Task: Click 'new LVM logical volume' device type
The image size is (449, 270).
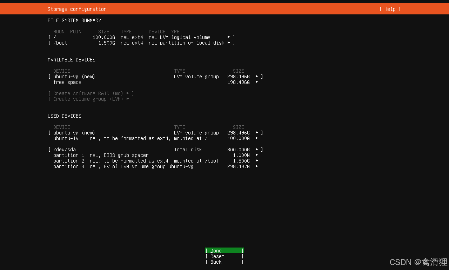Action: coord(180,37)
